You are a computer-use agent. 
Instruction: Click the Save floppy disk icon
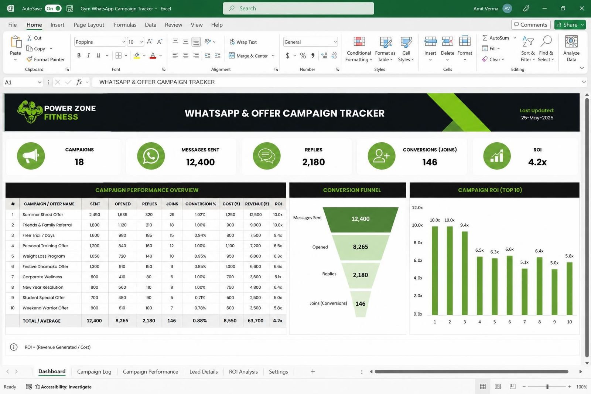click(70, 9)
